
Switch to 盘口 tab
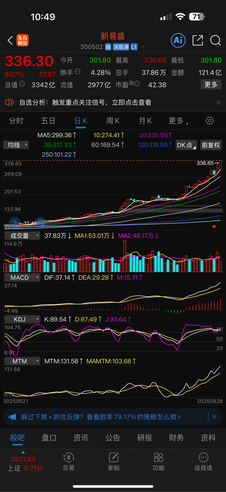pos(49,438)
